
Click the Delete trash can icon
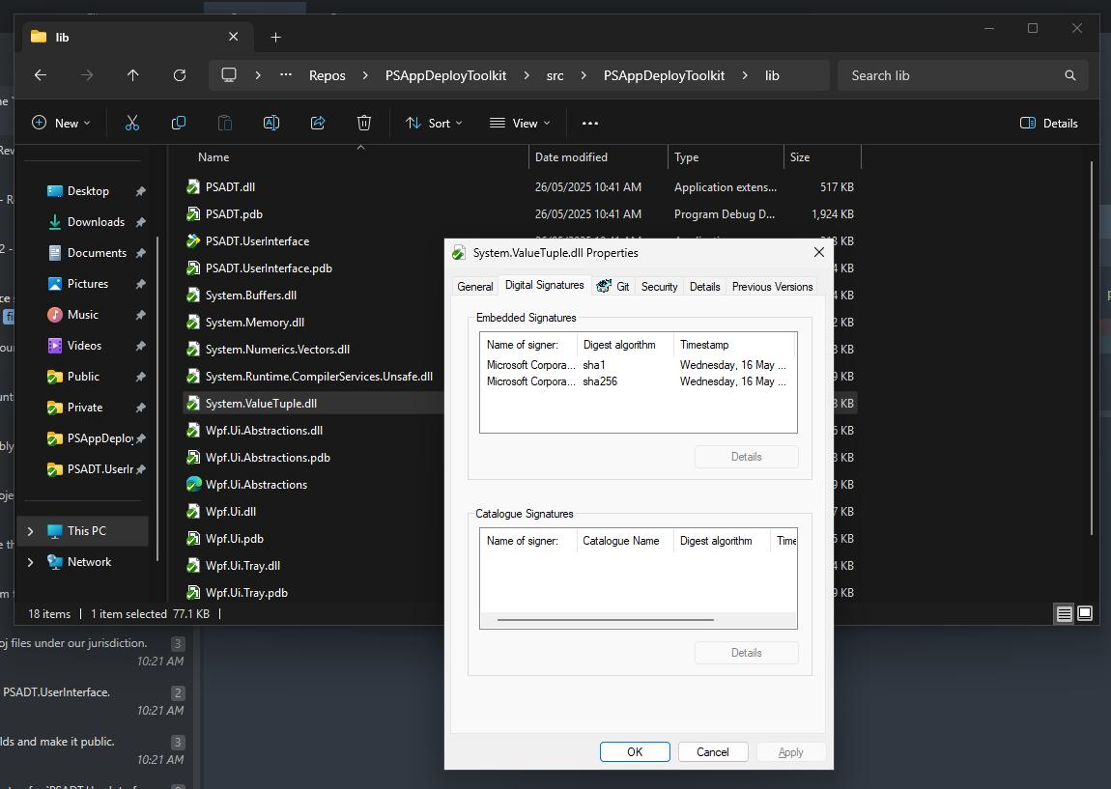(364, 123)
